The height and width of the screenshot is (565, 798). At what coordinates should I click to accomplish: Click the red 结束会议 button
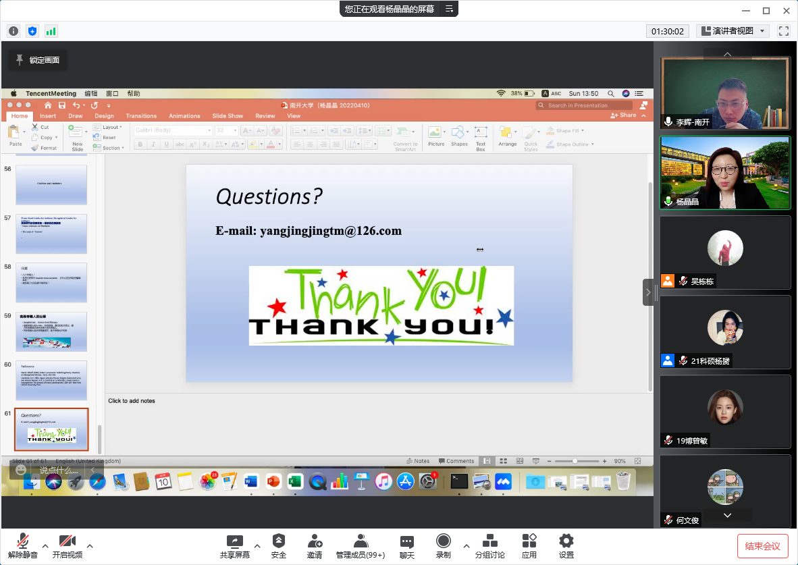point(762,546)
